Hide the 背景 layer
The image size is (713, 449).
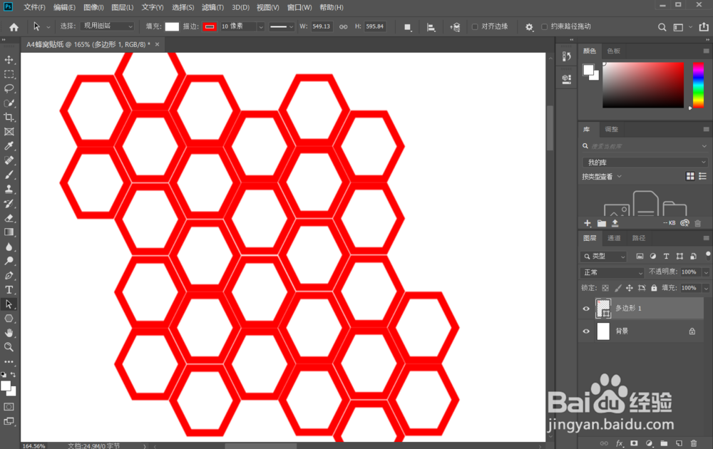tap(586, 331)
